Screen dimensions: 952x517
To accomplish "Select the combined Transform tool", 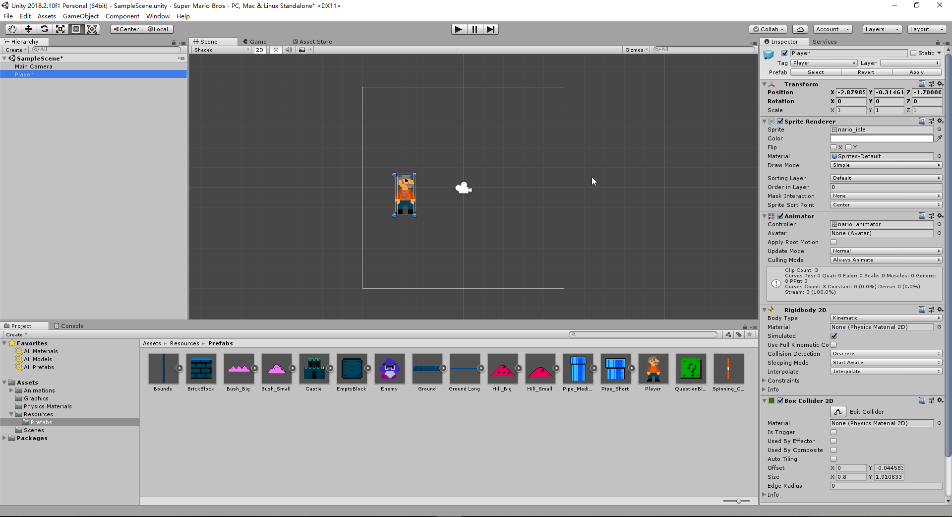I will click(92, 29).
